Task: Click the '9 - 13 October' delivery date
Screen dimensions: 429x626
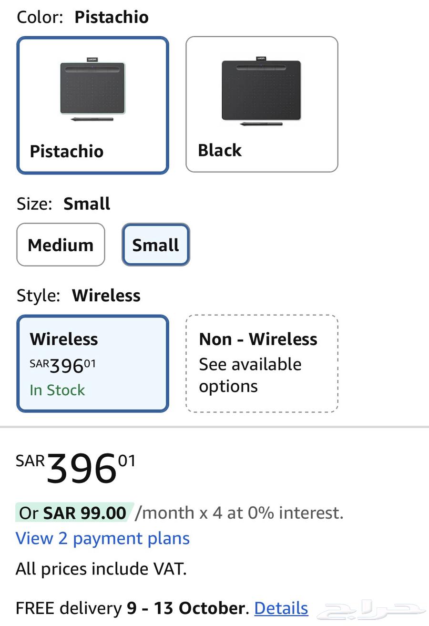Action: click(x=186, y=608)
